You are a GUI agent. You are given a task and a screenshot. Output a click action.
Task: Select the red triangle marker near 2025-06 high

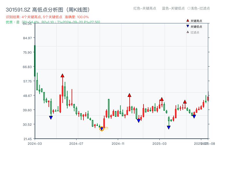[185, 101]
